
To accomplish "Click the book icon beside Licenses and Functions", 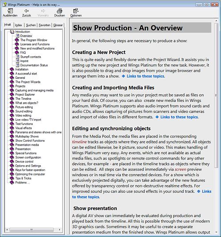I will point(17,44).
